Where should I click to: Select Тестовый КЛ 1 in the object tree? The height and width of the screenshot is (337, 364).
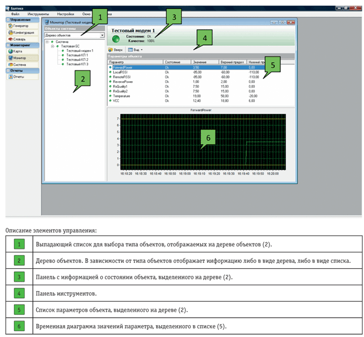[x=77, y=55]
